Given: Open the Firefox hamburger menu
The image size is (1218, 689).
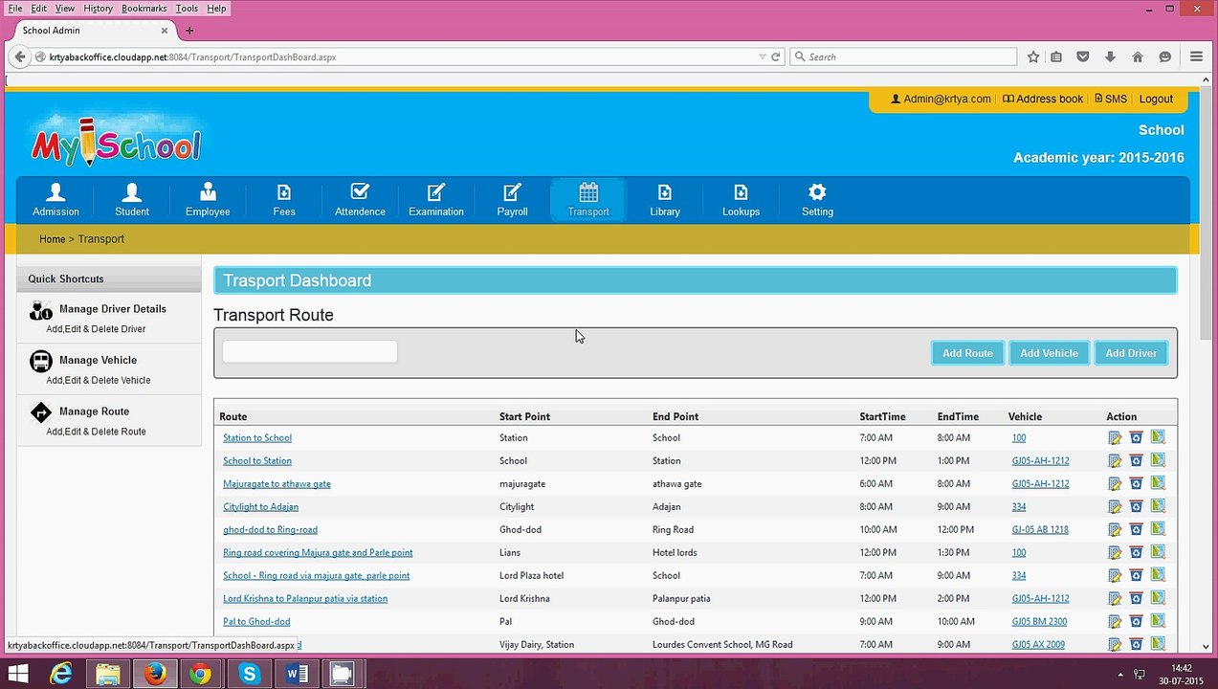Looking at the screenshot, I should 1196,56.
